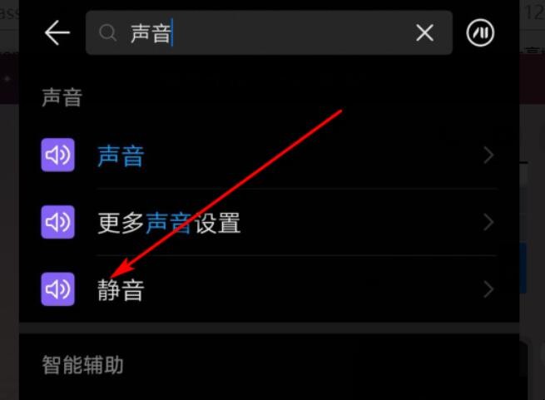This screenshot has height=400, width=545.
Task: Click the speaker icon beside 声音 result
Action: (x=57, y=155)
